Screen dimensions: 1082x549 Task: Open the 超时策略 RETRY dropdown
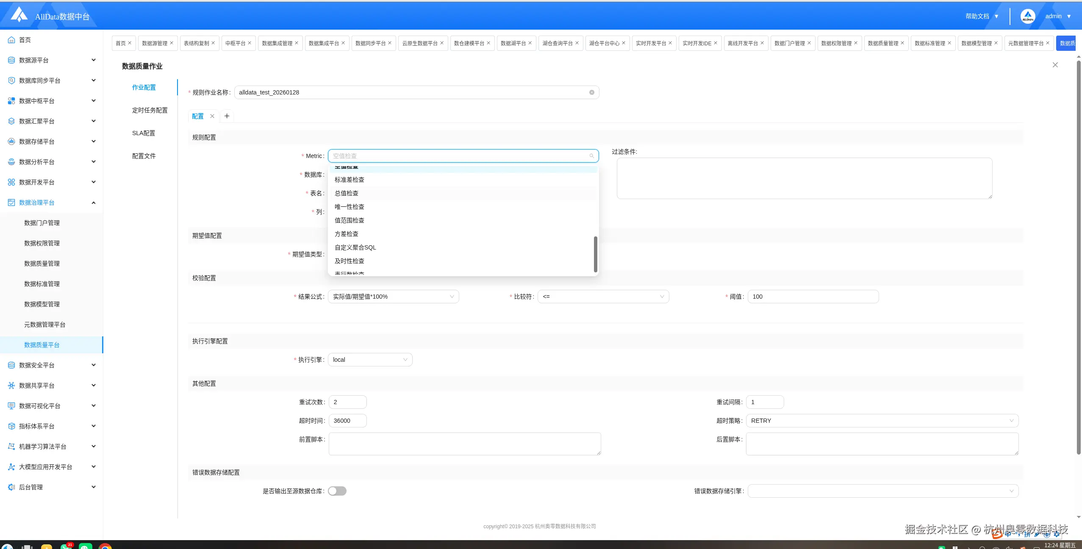(882, 421)
